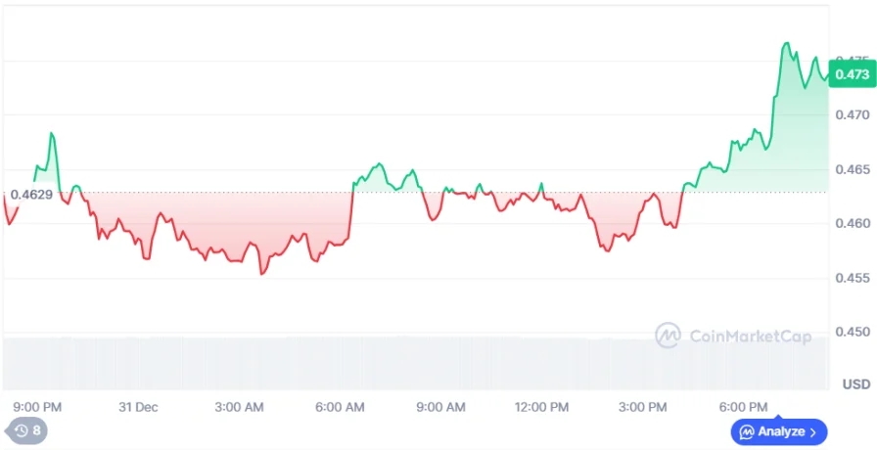Screen dimensions: 877x450
Task: Open the CoinMarketCap watermark text
Action: (x=751, y=337)
